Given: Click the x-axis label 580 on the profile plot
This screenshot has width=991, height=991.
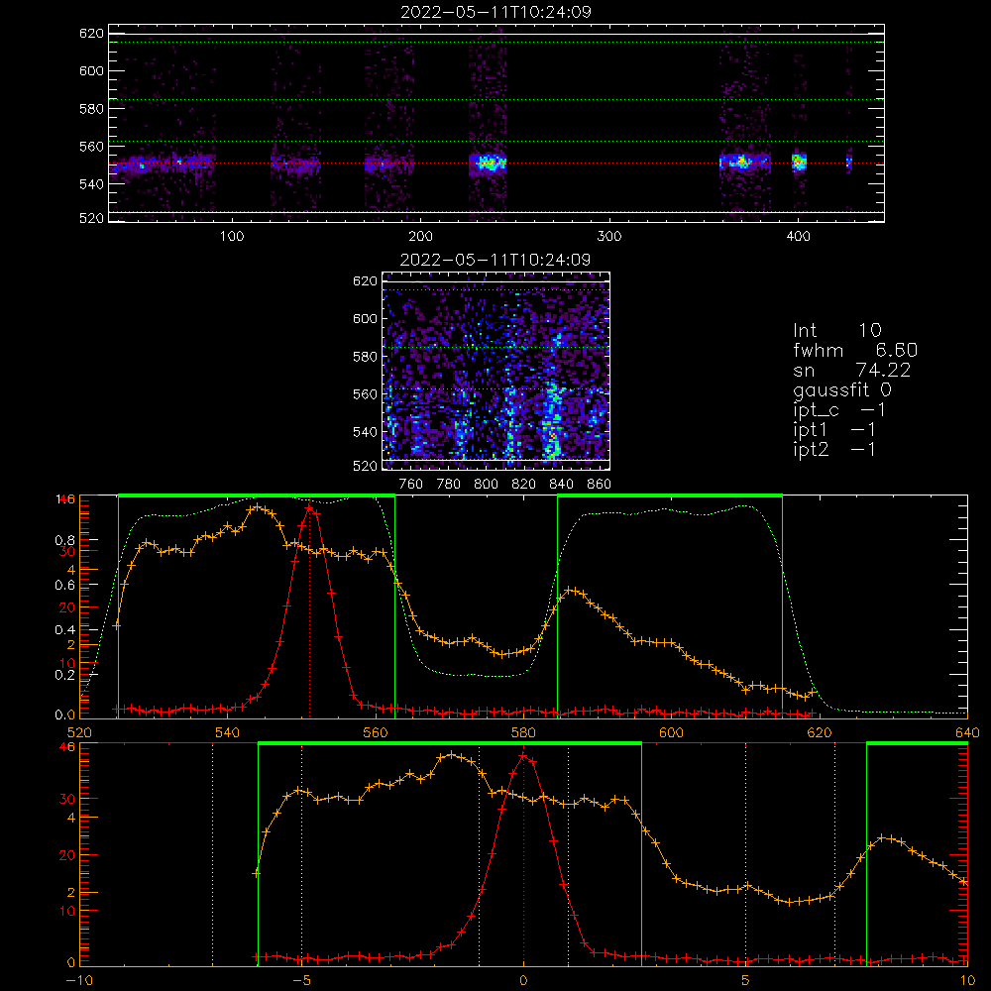Looking at the screenshot, I should coord(523,732).
